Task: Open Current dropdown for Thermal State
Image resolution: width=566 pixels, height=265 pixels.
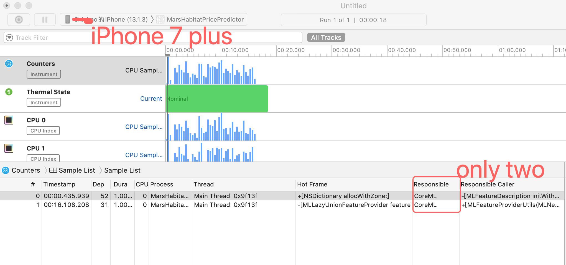Action: [151, 98]
